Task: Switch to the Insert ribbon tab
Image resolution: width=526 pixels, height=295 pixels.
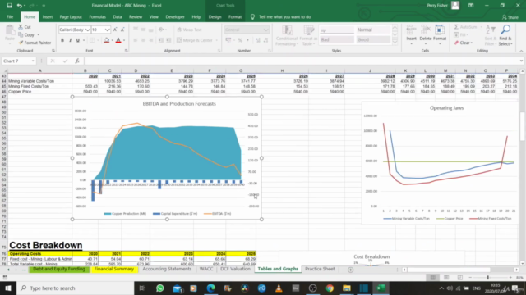Action: (x=48, y=16)
